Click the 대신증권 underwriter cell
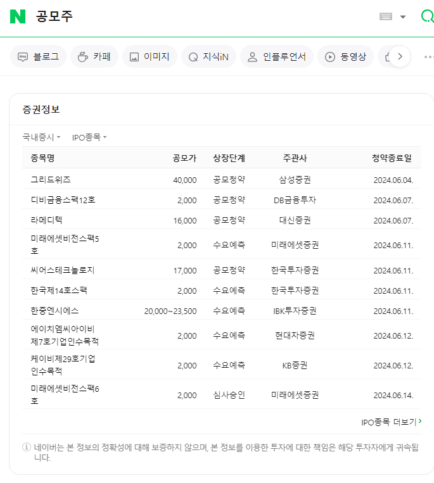This screenshot has height=483, width=434. point(295,220)
